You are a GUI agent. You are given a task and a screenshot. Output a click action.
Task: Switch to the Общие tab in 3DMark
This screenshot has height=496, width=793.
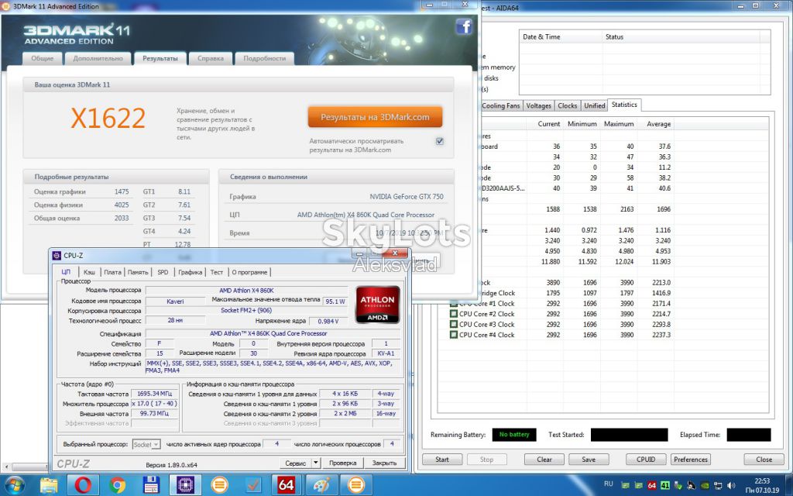[x=42, y=58]
